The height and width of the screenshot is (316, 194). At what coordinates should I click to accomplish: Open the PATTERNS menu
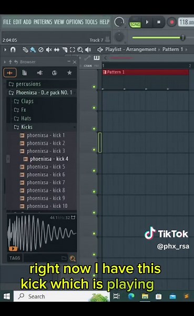[43, 22]
